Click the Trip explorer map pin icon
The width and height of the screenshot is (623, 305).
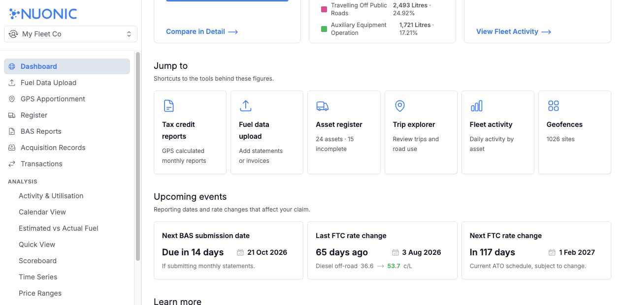tap(400, 106)
